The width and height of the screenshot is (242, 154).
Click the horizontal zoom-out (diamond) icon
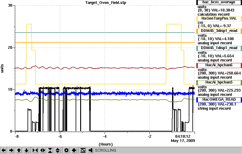[43, 150]
